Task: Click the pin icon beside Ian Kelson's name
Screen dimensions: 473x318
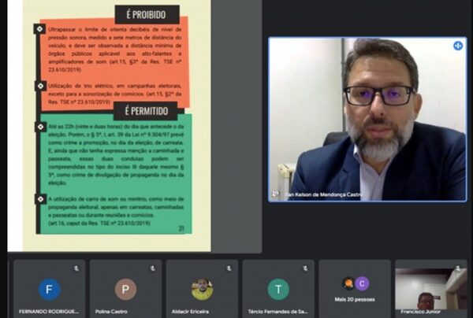Action: coord(275,194)
